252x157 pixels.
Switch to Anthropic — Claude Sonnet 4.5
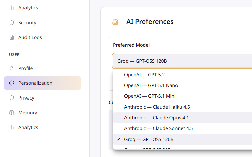click(x=158, y=128)
